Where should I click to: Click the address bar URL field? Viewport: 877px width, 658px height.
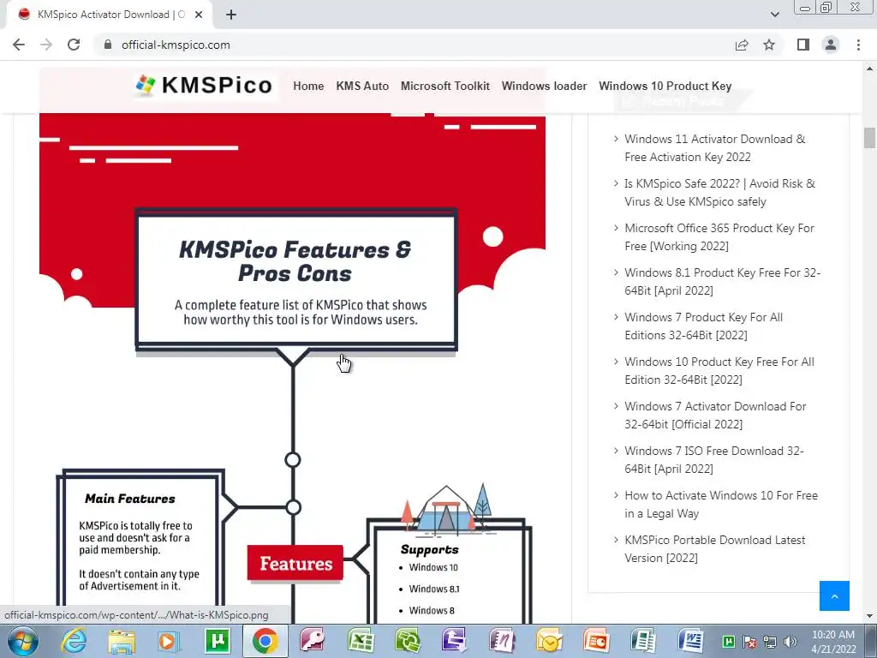tap(414, 45)
